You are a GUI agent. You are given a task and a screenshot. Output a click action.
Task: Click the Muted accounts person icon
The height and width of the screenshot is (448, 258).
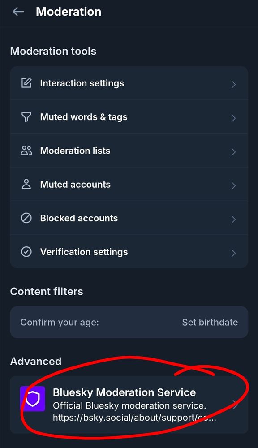point(27,184)
